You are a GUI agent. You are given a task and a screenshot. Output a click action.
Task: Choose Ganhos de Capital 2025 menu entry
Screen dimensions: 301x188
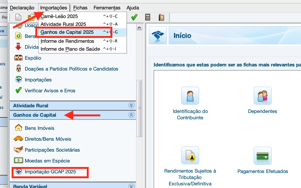coord(67,32)
